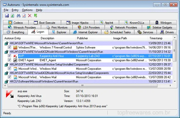Screen dimensions: 180x118
Task: Click 'Sphinx Software' publisher cell
Action: coord(85,48)
